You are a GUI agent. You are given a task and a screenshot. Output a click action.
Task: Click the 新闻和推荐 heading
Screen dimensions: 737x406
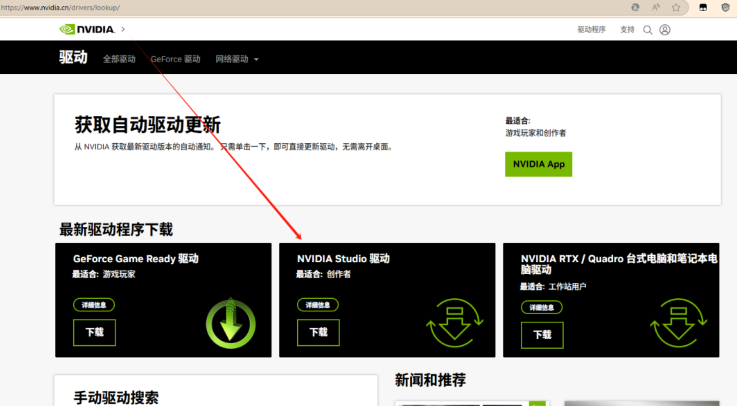pyautogui.click(x=430, y=380)
